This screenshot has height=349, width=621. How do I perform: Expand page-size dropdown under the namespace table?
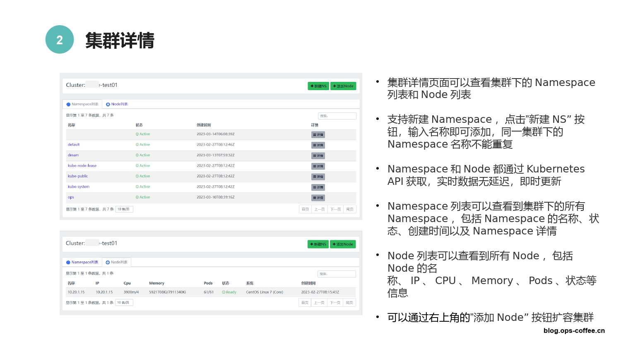[x=124, y=209]
